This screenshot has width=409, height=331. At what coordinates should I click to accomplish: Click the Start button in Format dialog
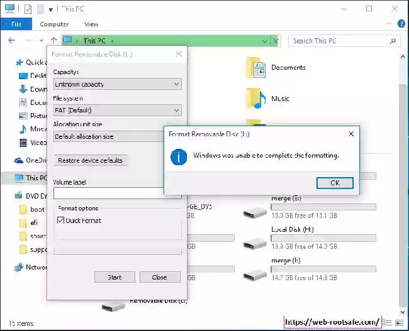tap(115, 277)
